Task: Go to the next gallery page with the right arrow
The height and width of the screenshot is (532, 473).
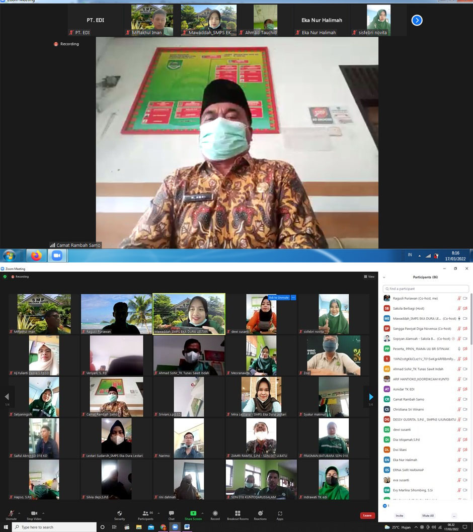Action: pyautogui.click(x=371, y=397)
